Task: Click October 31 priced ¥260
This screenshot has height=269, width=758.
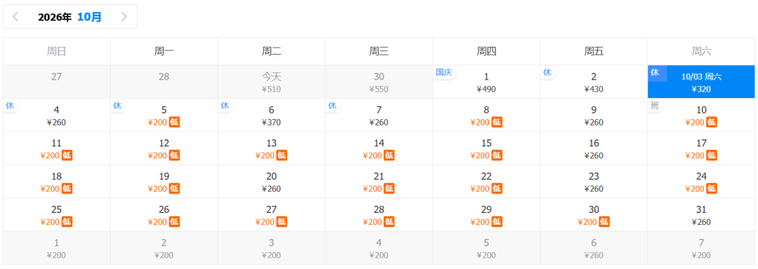Action: point(701,215)
